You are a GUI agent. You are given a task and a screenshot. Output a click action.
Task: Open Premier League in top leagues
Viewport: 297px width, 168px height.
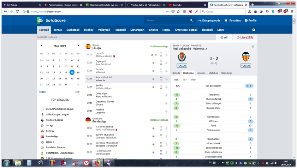[54, 120]
